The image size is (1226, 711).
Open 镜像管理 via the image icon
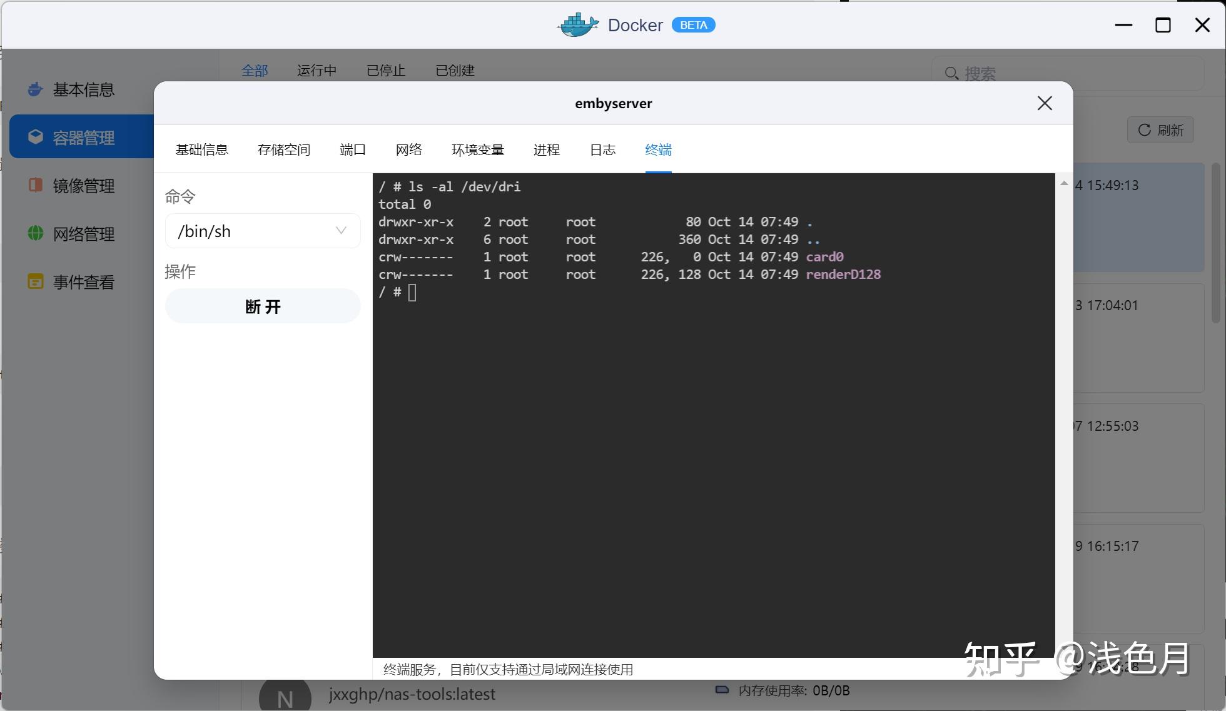[x=35, y=185]
